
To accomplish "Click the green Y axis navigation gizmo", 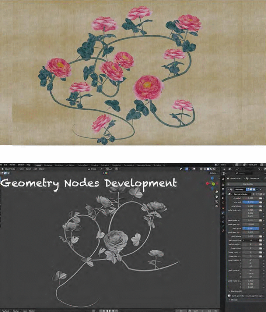I will 213,184.
